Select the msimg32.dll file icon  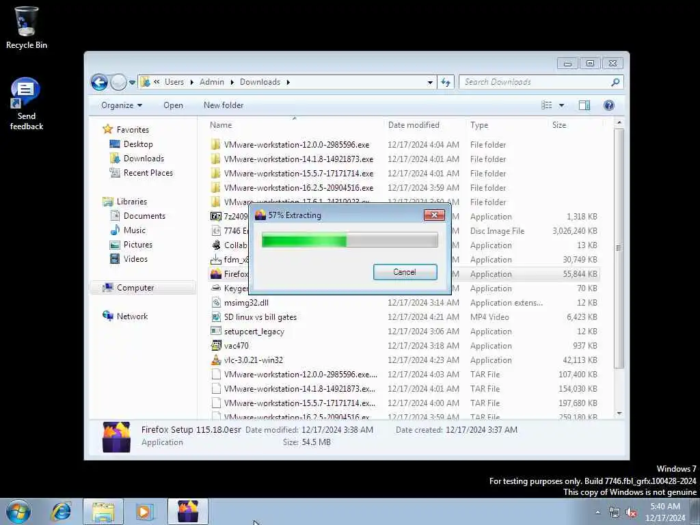pyautogui.click(x=215, y=303)
